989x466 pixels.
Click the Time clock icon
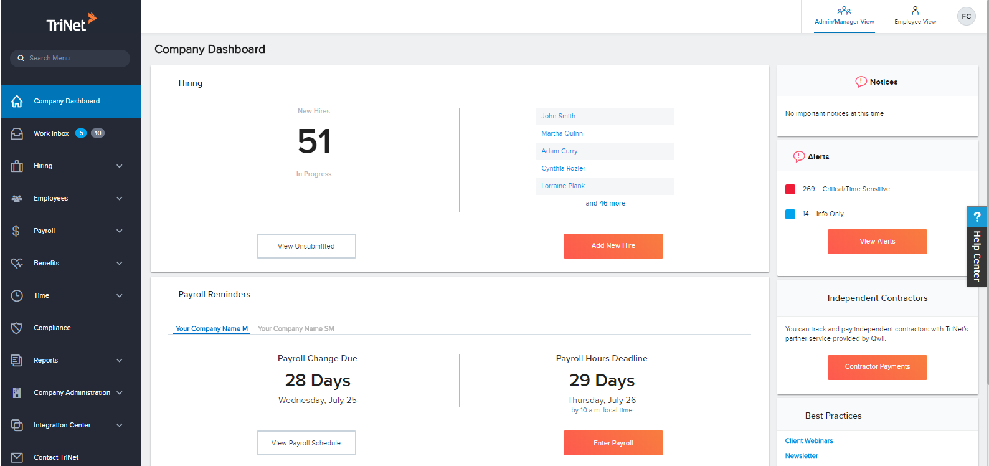pos(17,296)
